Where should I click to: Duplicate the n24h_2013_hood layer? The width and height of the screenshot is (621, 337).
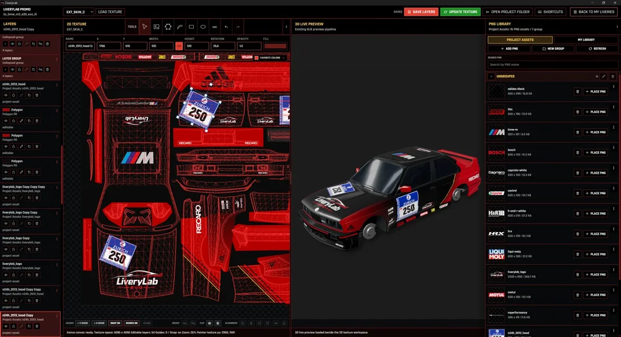[29, 96]
